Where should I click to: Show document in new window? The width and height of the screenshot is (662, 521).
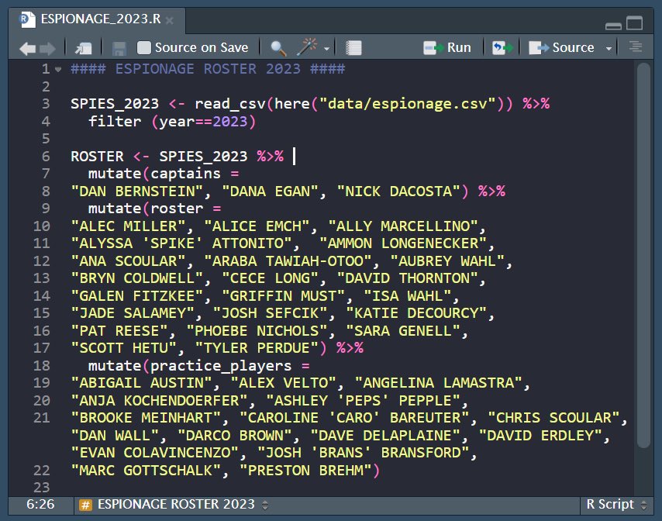(x=84, y=48)
